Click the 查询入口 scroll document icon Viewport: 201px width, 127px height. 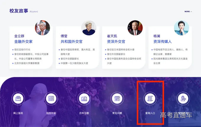pyautogui.click(x=150, y=98)
